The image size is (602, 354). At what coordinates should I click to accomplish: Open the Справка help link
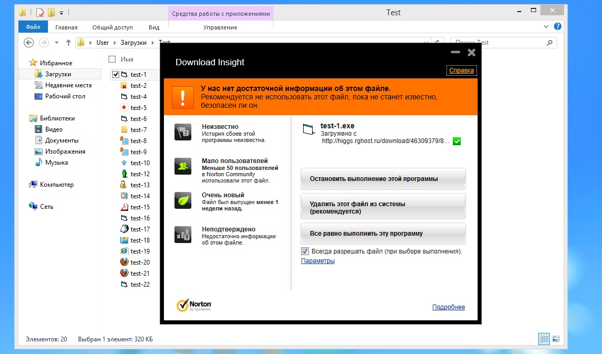461,70
